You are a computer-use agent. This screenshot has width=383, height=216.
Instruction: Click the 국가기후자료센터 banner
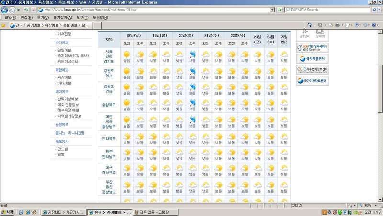point(312,80)
